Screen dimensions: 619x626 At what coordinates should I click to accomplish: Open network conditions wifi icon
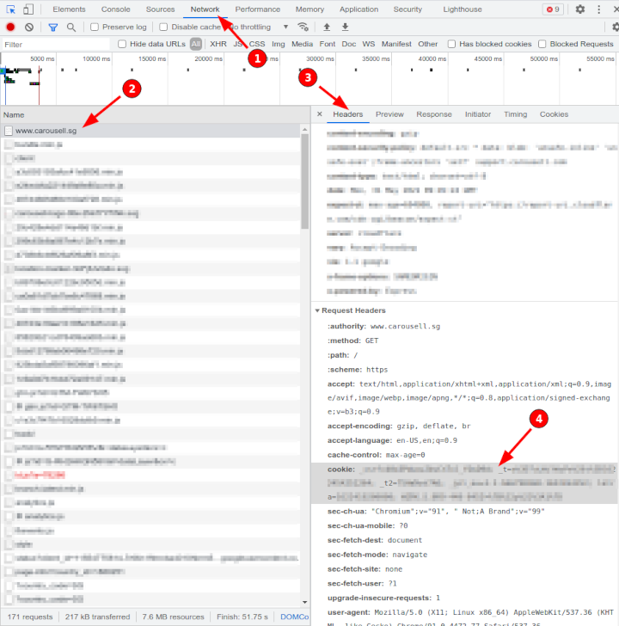(303, 27)
